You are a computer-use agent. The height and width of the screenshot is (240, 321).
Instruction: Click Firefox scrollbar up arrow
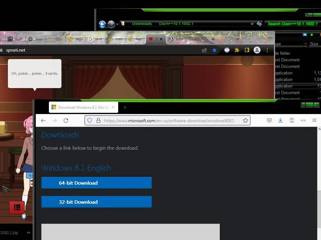point(319,129)
